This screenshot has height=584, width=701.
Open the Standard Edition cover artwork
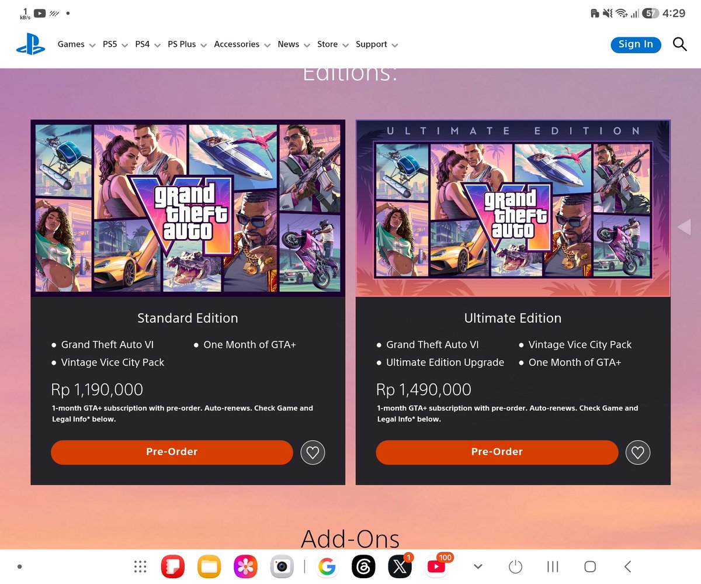[x=188, y=208]
